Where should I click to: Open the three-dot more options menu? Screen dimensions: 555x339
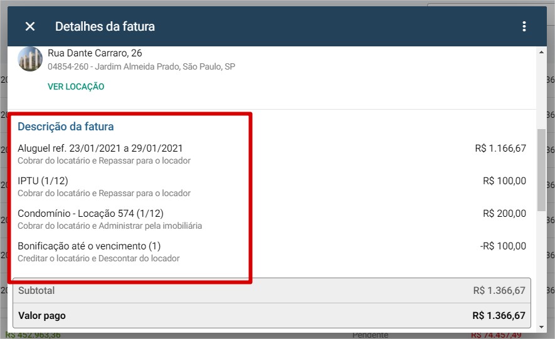524,26
